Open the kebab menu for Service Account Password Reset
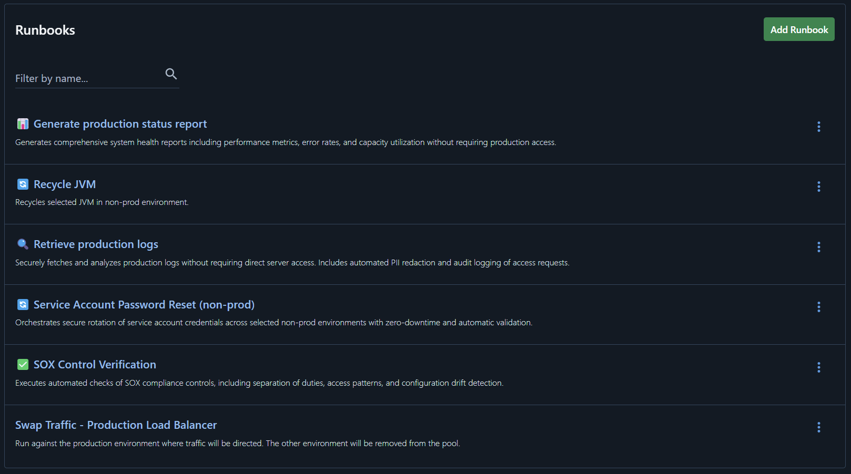 818,307
